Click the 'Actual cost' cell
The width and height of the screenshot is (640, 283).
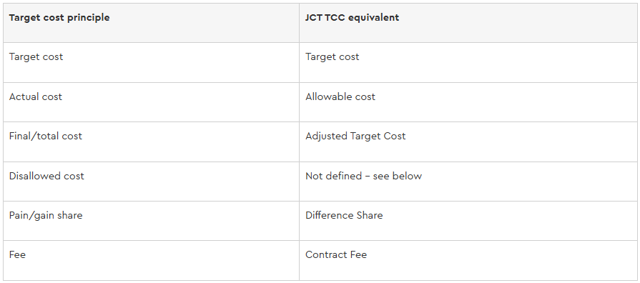(x=151, y=102)
